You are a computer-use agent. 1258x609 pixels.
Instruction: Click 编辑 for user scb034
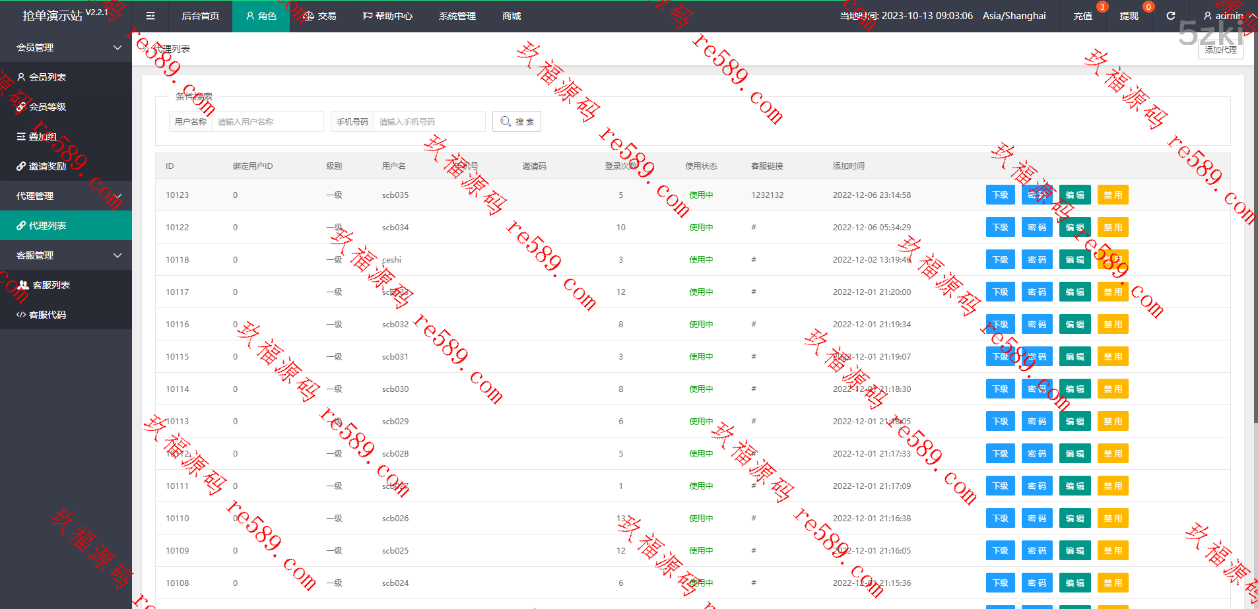click(1075, 228)
